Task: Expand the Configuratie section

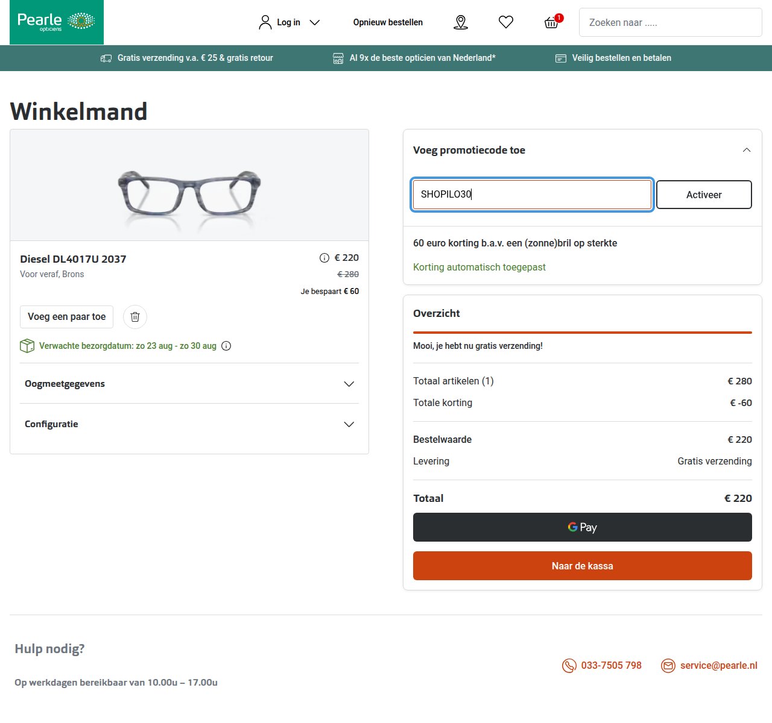Action: (189, 424)
